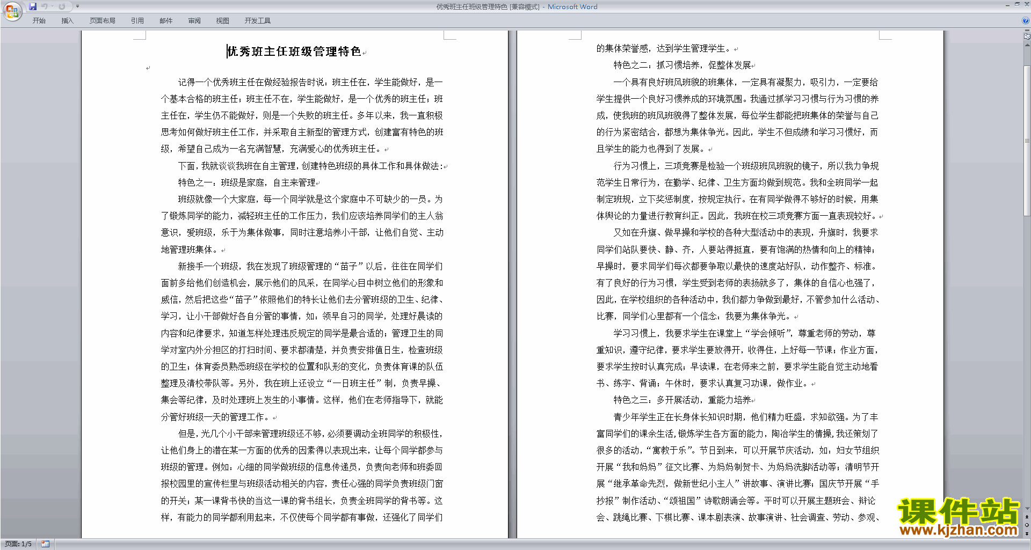Switch to the 视图 tab
The image size is (1031, 550).
pyautogui.click(x=223, y=20)
